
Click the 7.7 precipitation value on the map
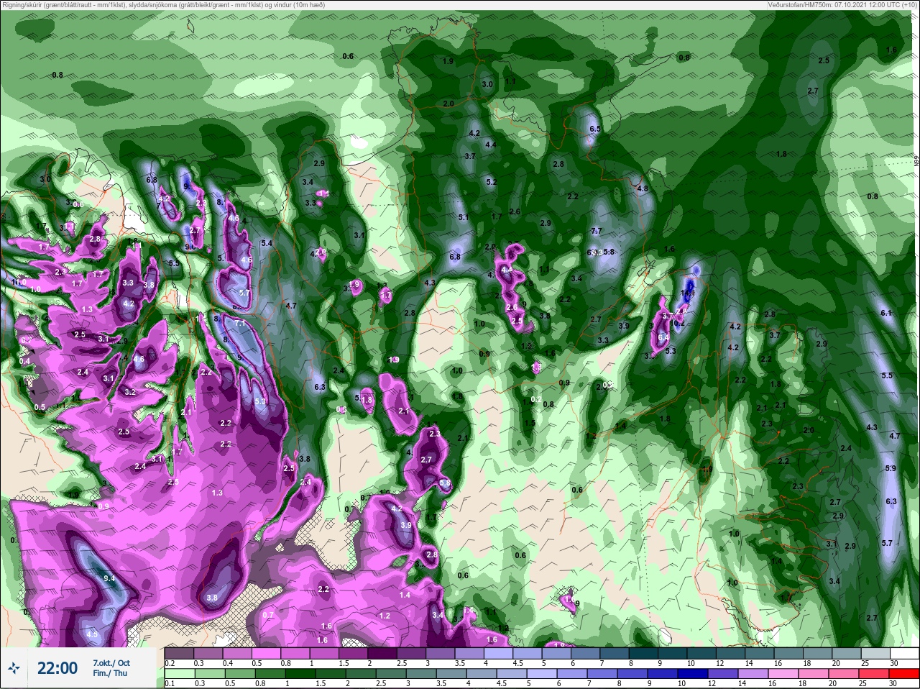coord(596,231)
